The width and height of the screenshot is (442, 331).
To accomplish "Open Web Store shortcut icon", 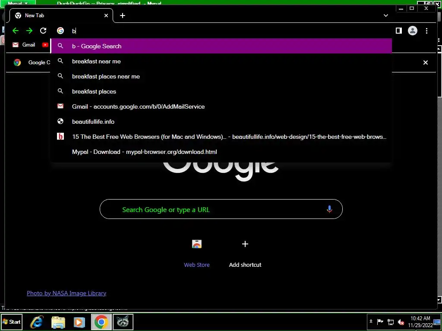I will pos(197,244).
